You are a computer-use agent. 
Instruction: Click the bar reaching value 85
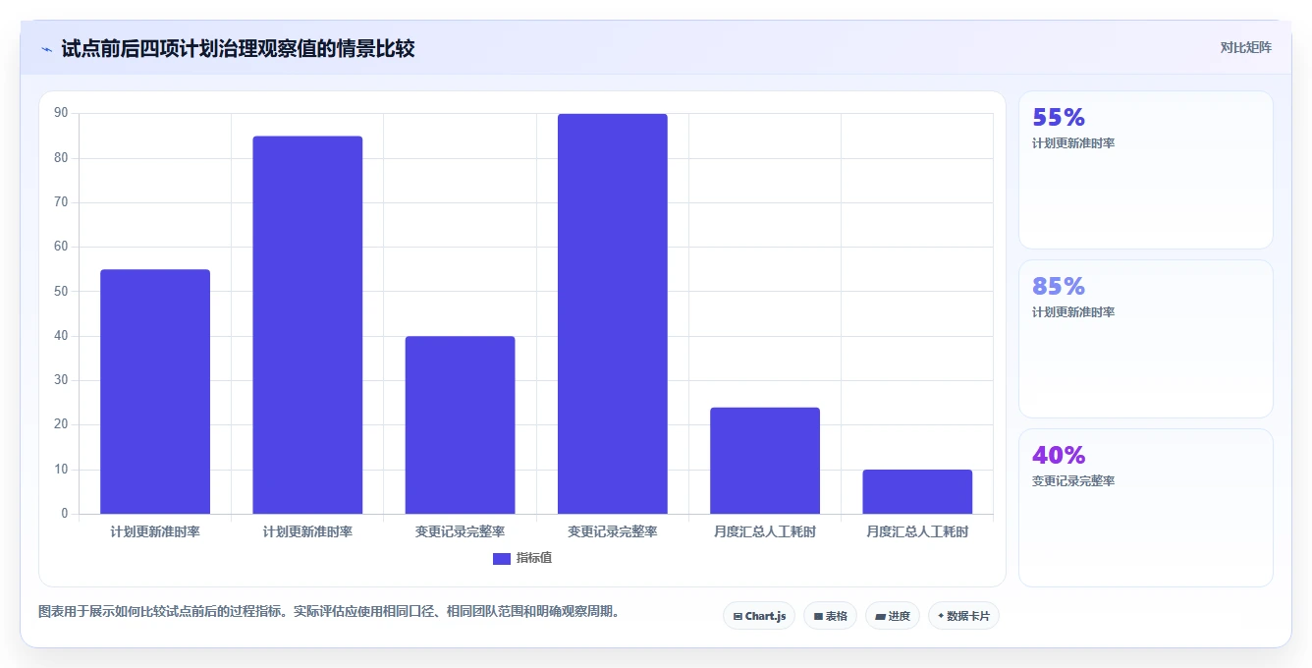[x=307, y=325]
